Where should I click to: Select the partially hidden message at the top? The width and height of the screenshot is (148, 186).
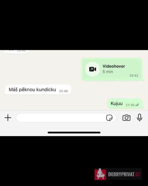(x=16, y=52)
